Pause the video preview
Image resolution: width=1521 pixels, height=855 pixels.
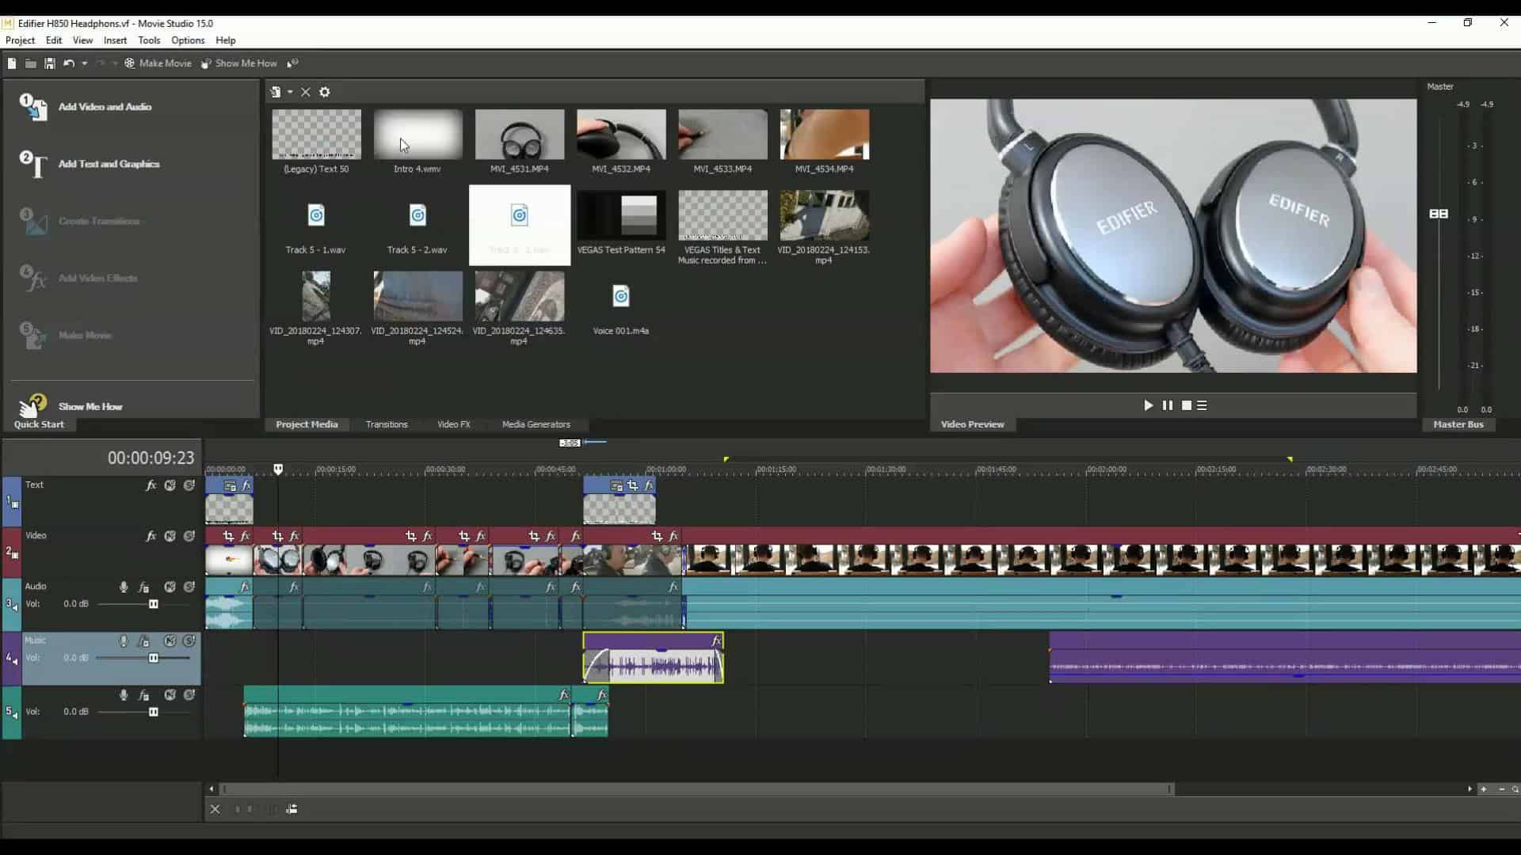pyautogui.click(x=1167, y=405)
